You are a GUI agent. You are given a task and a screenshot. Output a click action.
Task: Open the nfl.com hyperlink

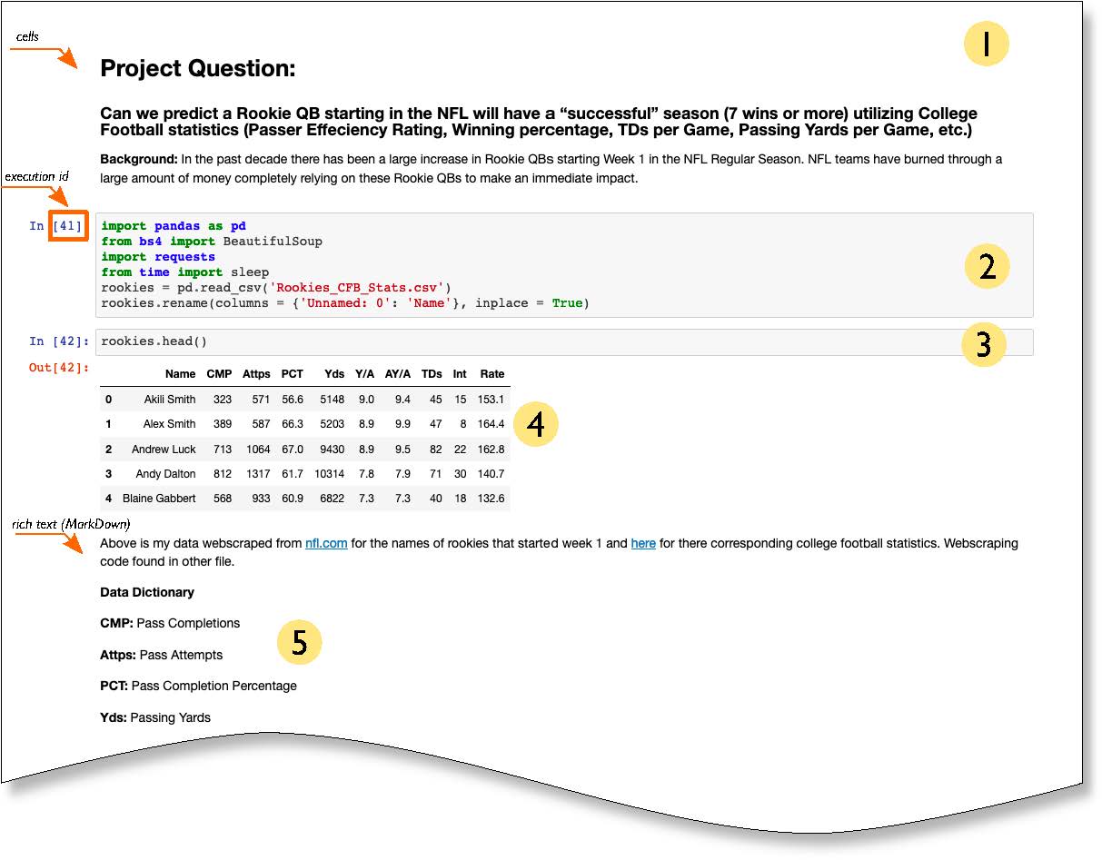tap(326, 544)
